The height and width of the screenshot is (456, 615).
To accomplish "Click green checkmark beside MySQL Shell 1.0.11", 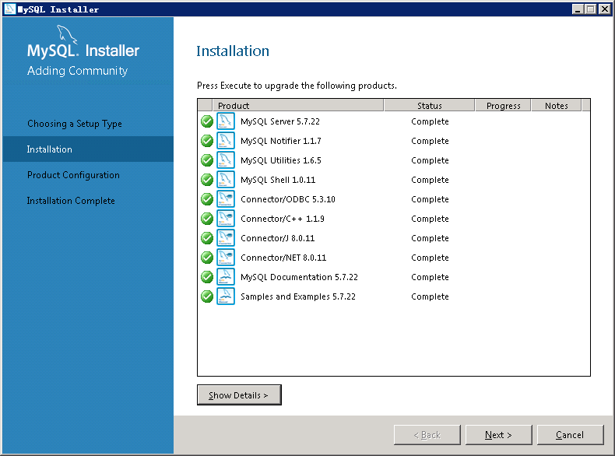I will [207, 180].
